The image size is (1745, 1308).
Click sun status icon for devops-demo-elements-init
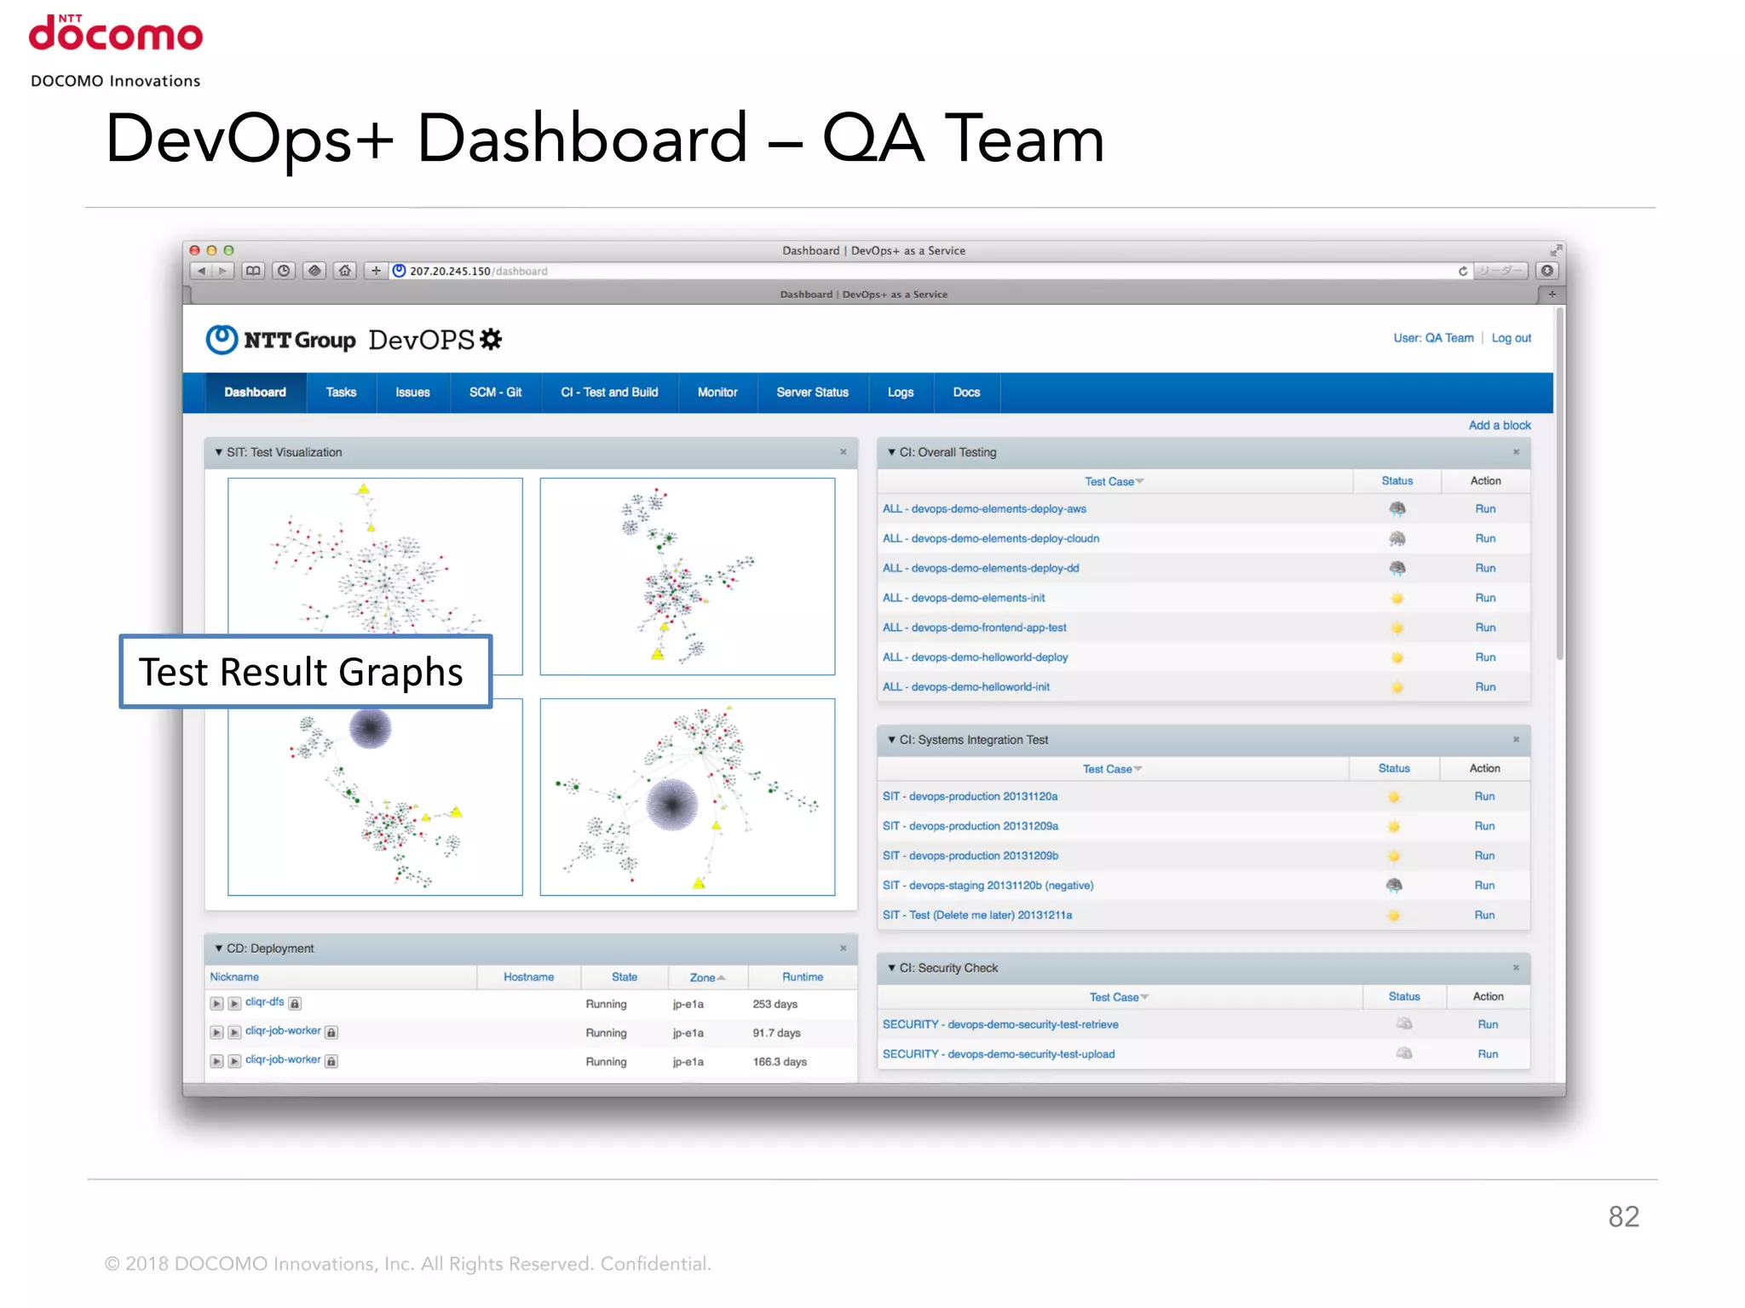[1397, 599]
